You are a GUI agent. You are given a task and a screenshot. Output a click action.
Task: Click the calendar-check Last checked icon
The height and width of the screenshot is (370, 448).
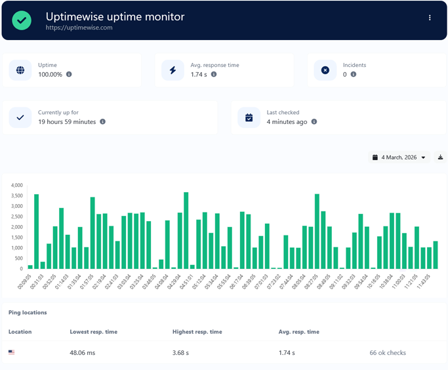point(249,117)
